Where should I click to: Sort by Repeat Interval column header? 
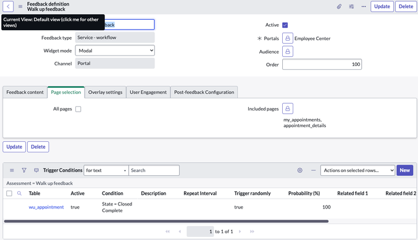[x=200, y=193]
